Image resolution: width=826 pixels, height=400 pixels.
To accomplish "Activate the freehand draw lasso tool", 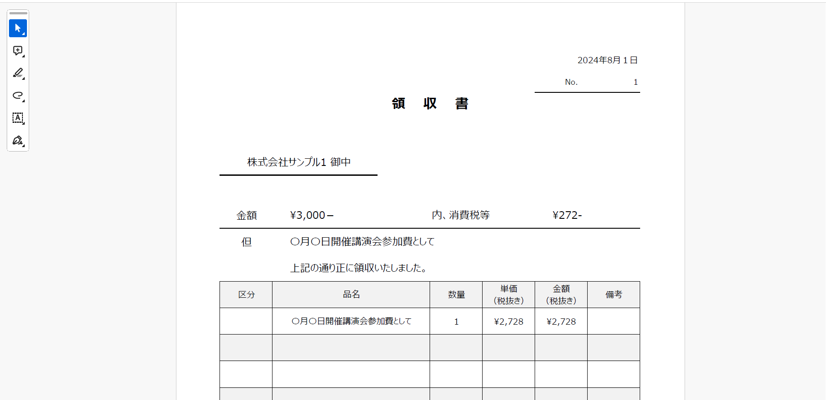I will [x=18, y=96].
